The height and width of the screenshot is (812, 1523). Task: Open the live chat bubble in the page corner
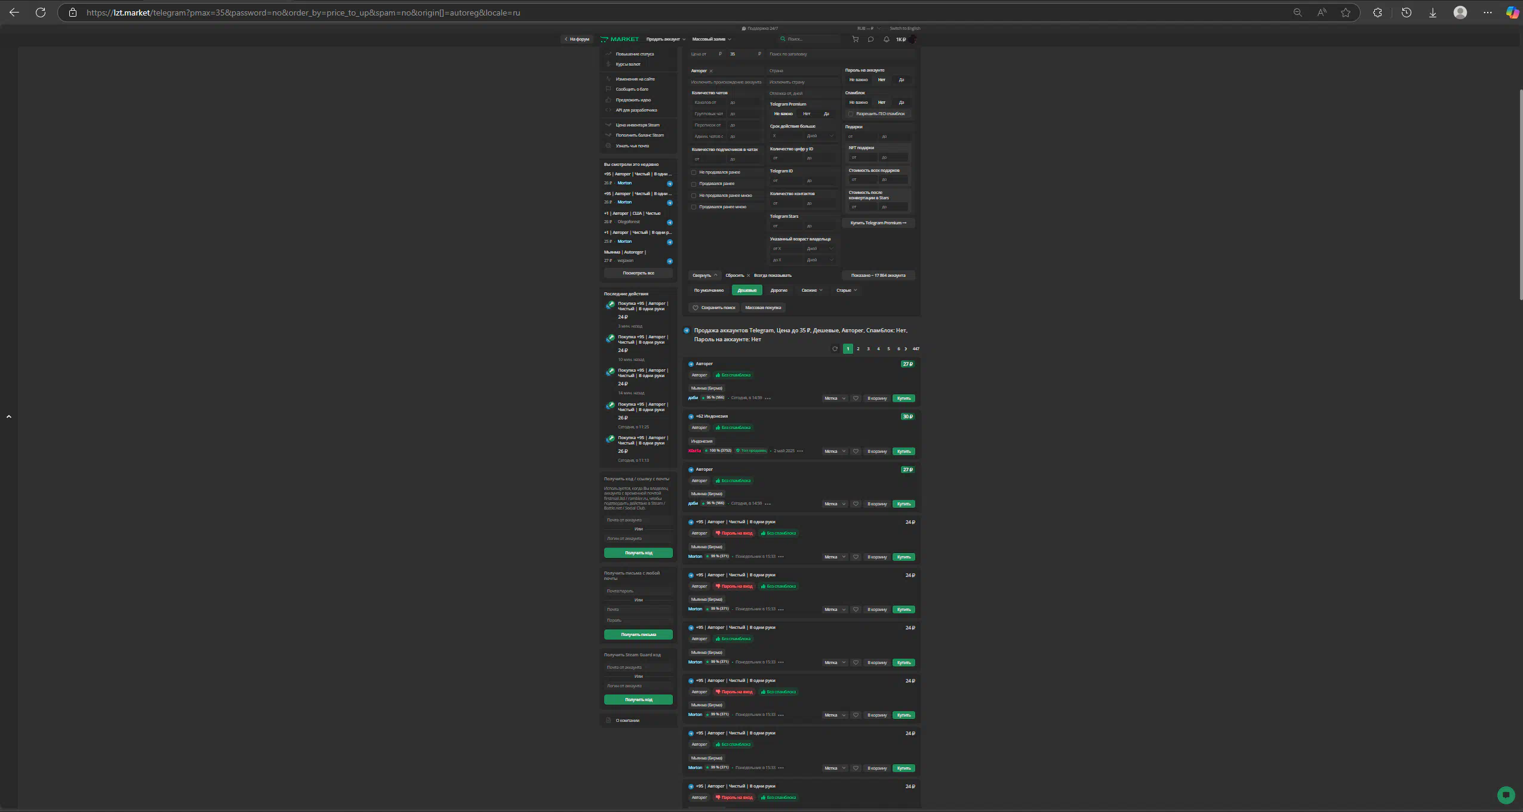tap(1506, 795)
